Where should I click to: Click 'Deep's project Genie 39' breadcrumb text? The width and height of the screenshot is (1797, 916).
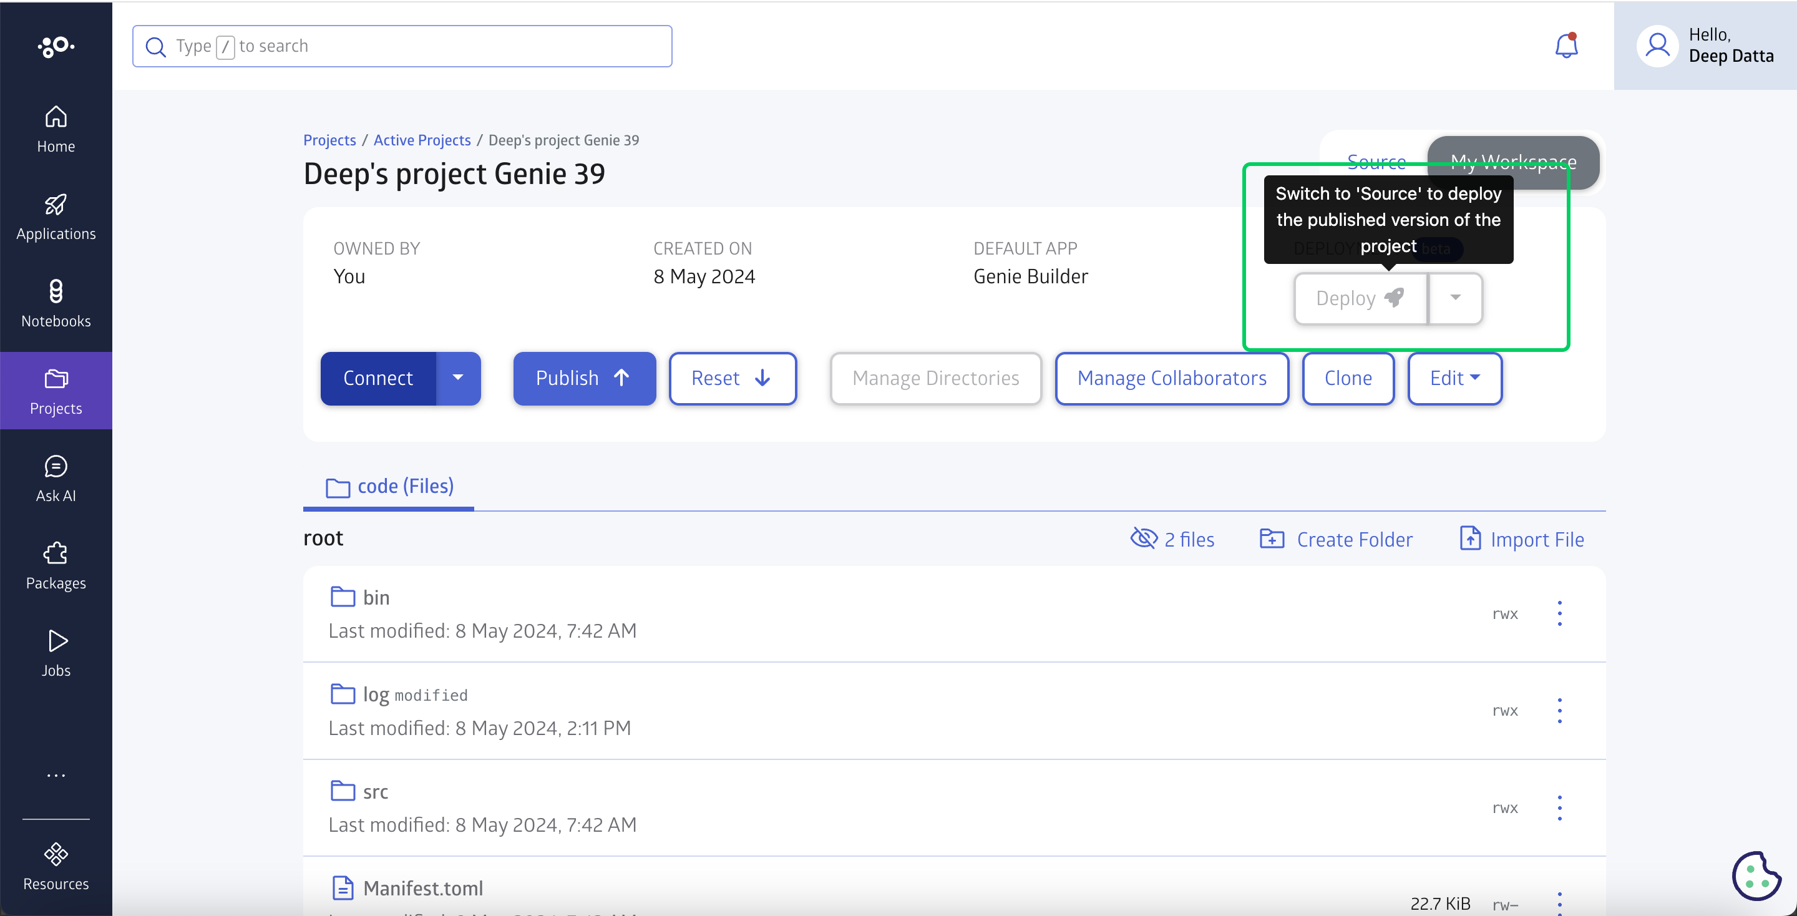(x=563, y=140)
